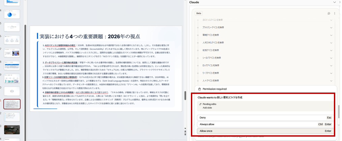Select the currently highlighted slide 11 thumbnail
Image resolution: width=342 pixels, height=141 pixels.
(x=12, y=104)
